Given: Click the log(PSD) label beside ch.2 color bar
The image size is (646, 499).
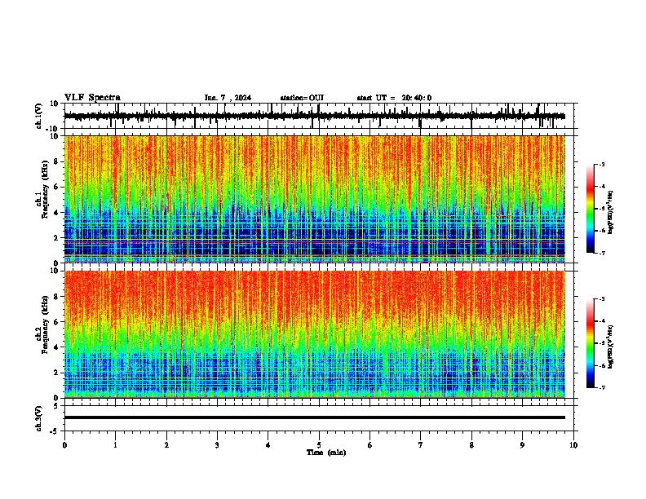Looking at the screenshot, I should coord(610,347).
